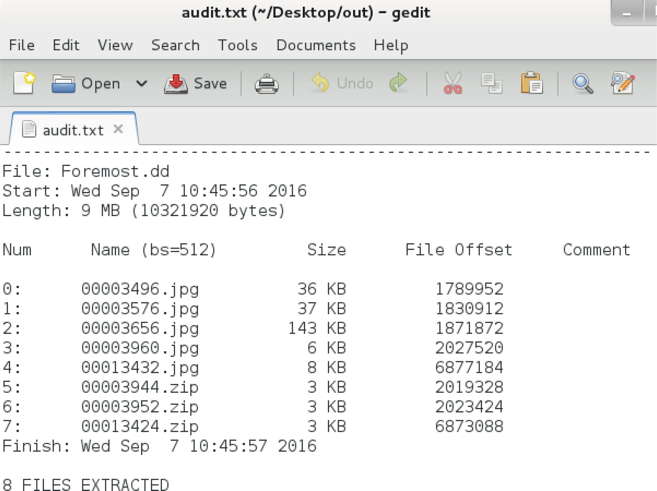This screenshot has width=657, height=491.
Task: Open the Help menu
Action: tap(391, 46)
